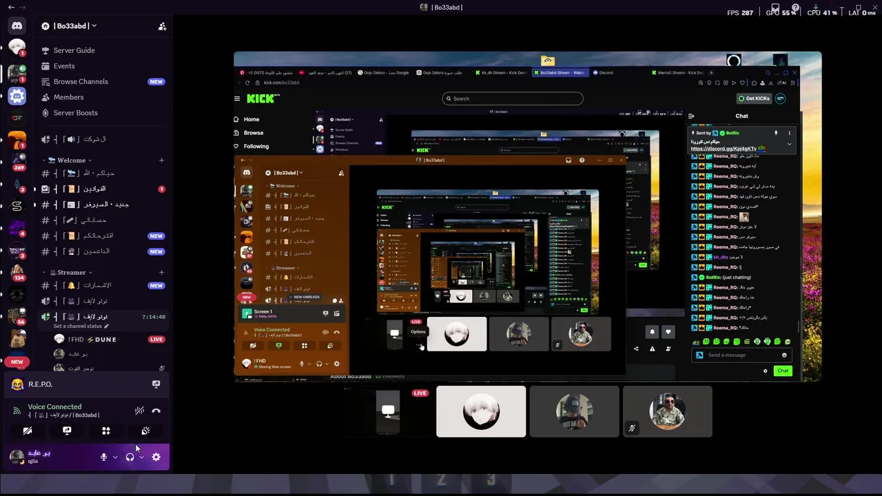Open the Activities launcher icon

point(106,431)
